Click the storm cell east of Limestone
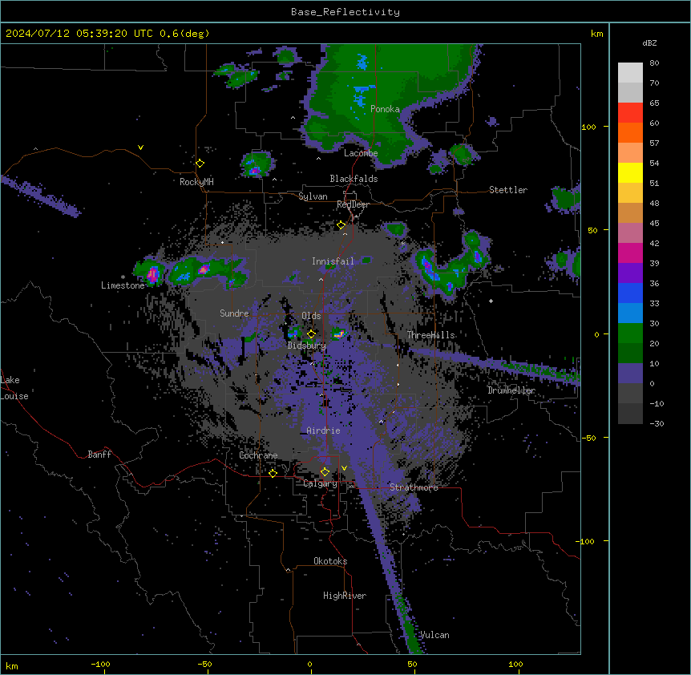This screenshot has width=691, height=675. 152,274
